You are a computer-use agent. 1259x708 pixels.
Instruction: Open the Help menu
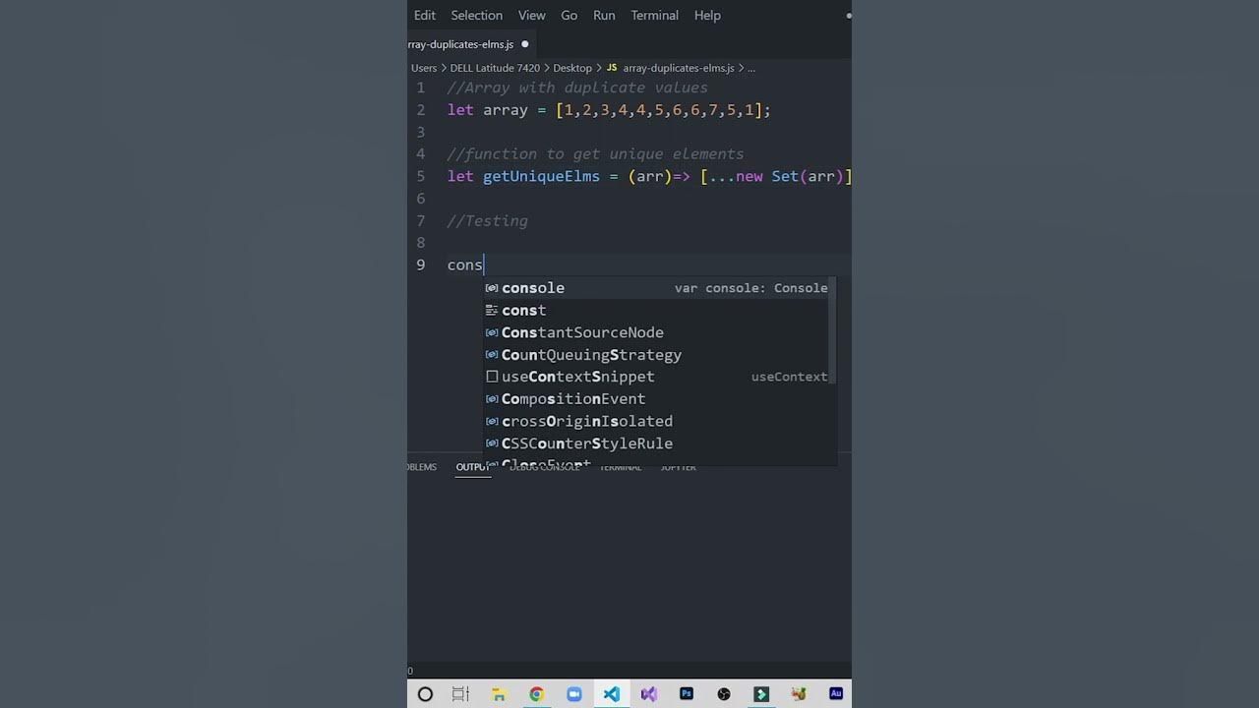tap(708, 15)
